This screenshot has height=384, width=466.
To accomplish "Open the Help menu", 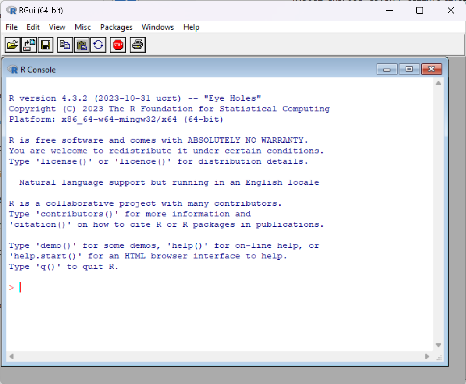I will coord(191,27).
